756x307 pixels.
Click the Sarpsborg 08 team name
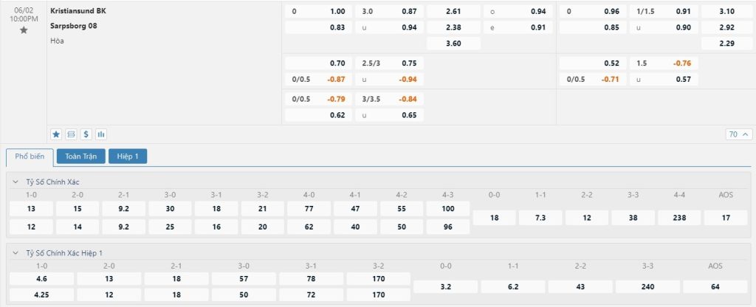74,26
